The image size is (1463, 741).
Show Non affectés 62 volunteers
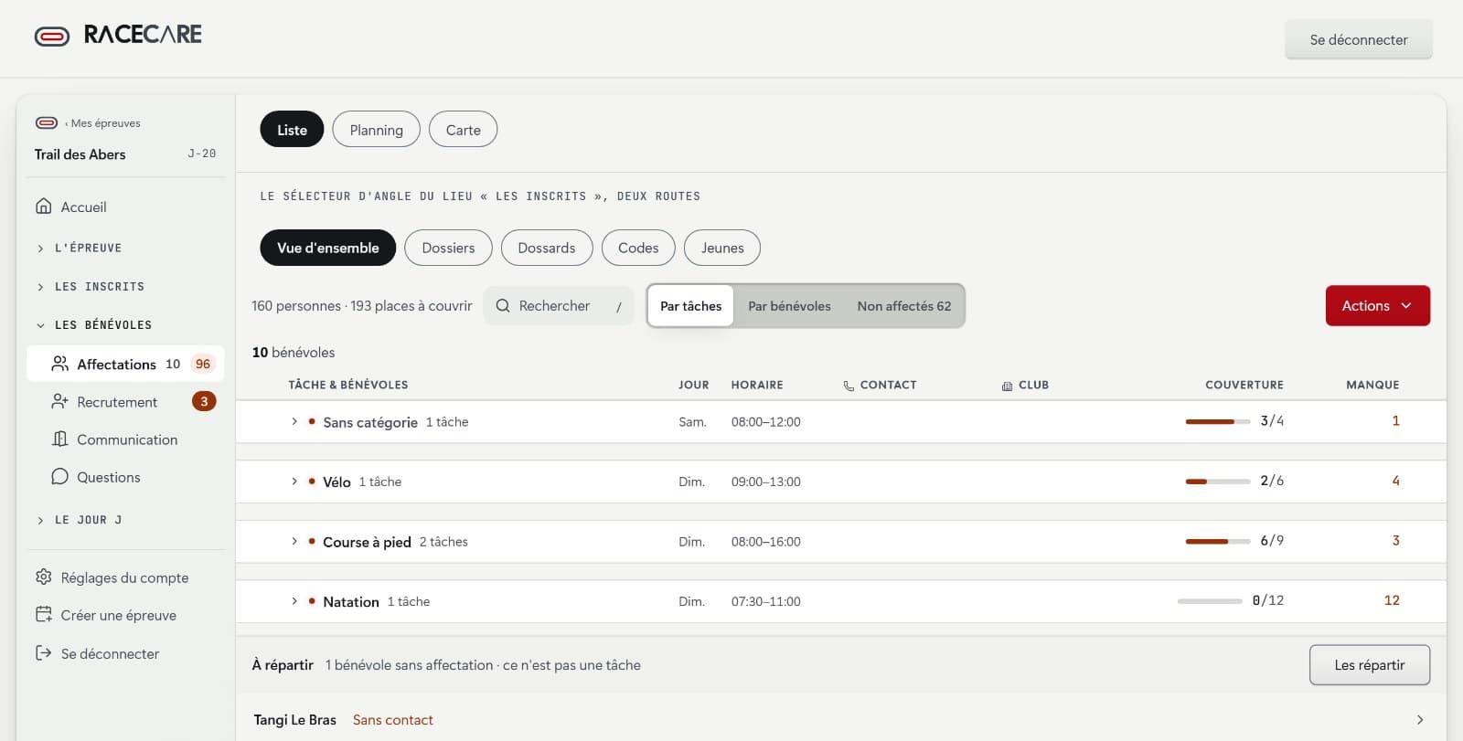click(904, 306)
